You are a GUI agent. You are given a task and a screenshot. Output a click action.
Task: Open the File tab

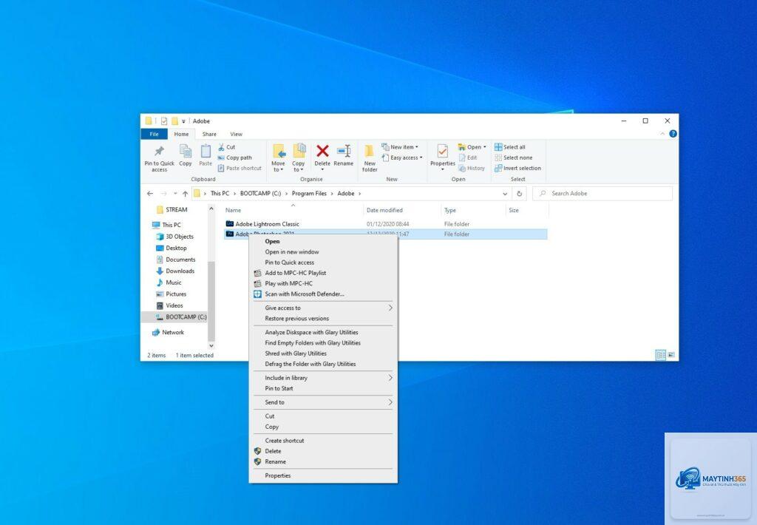point(154,134)
